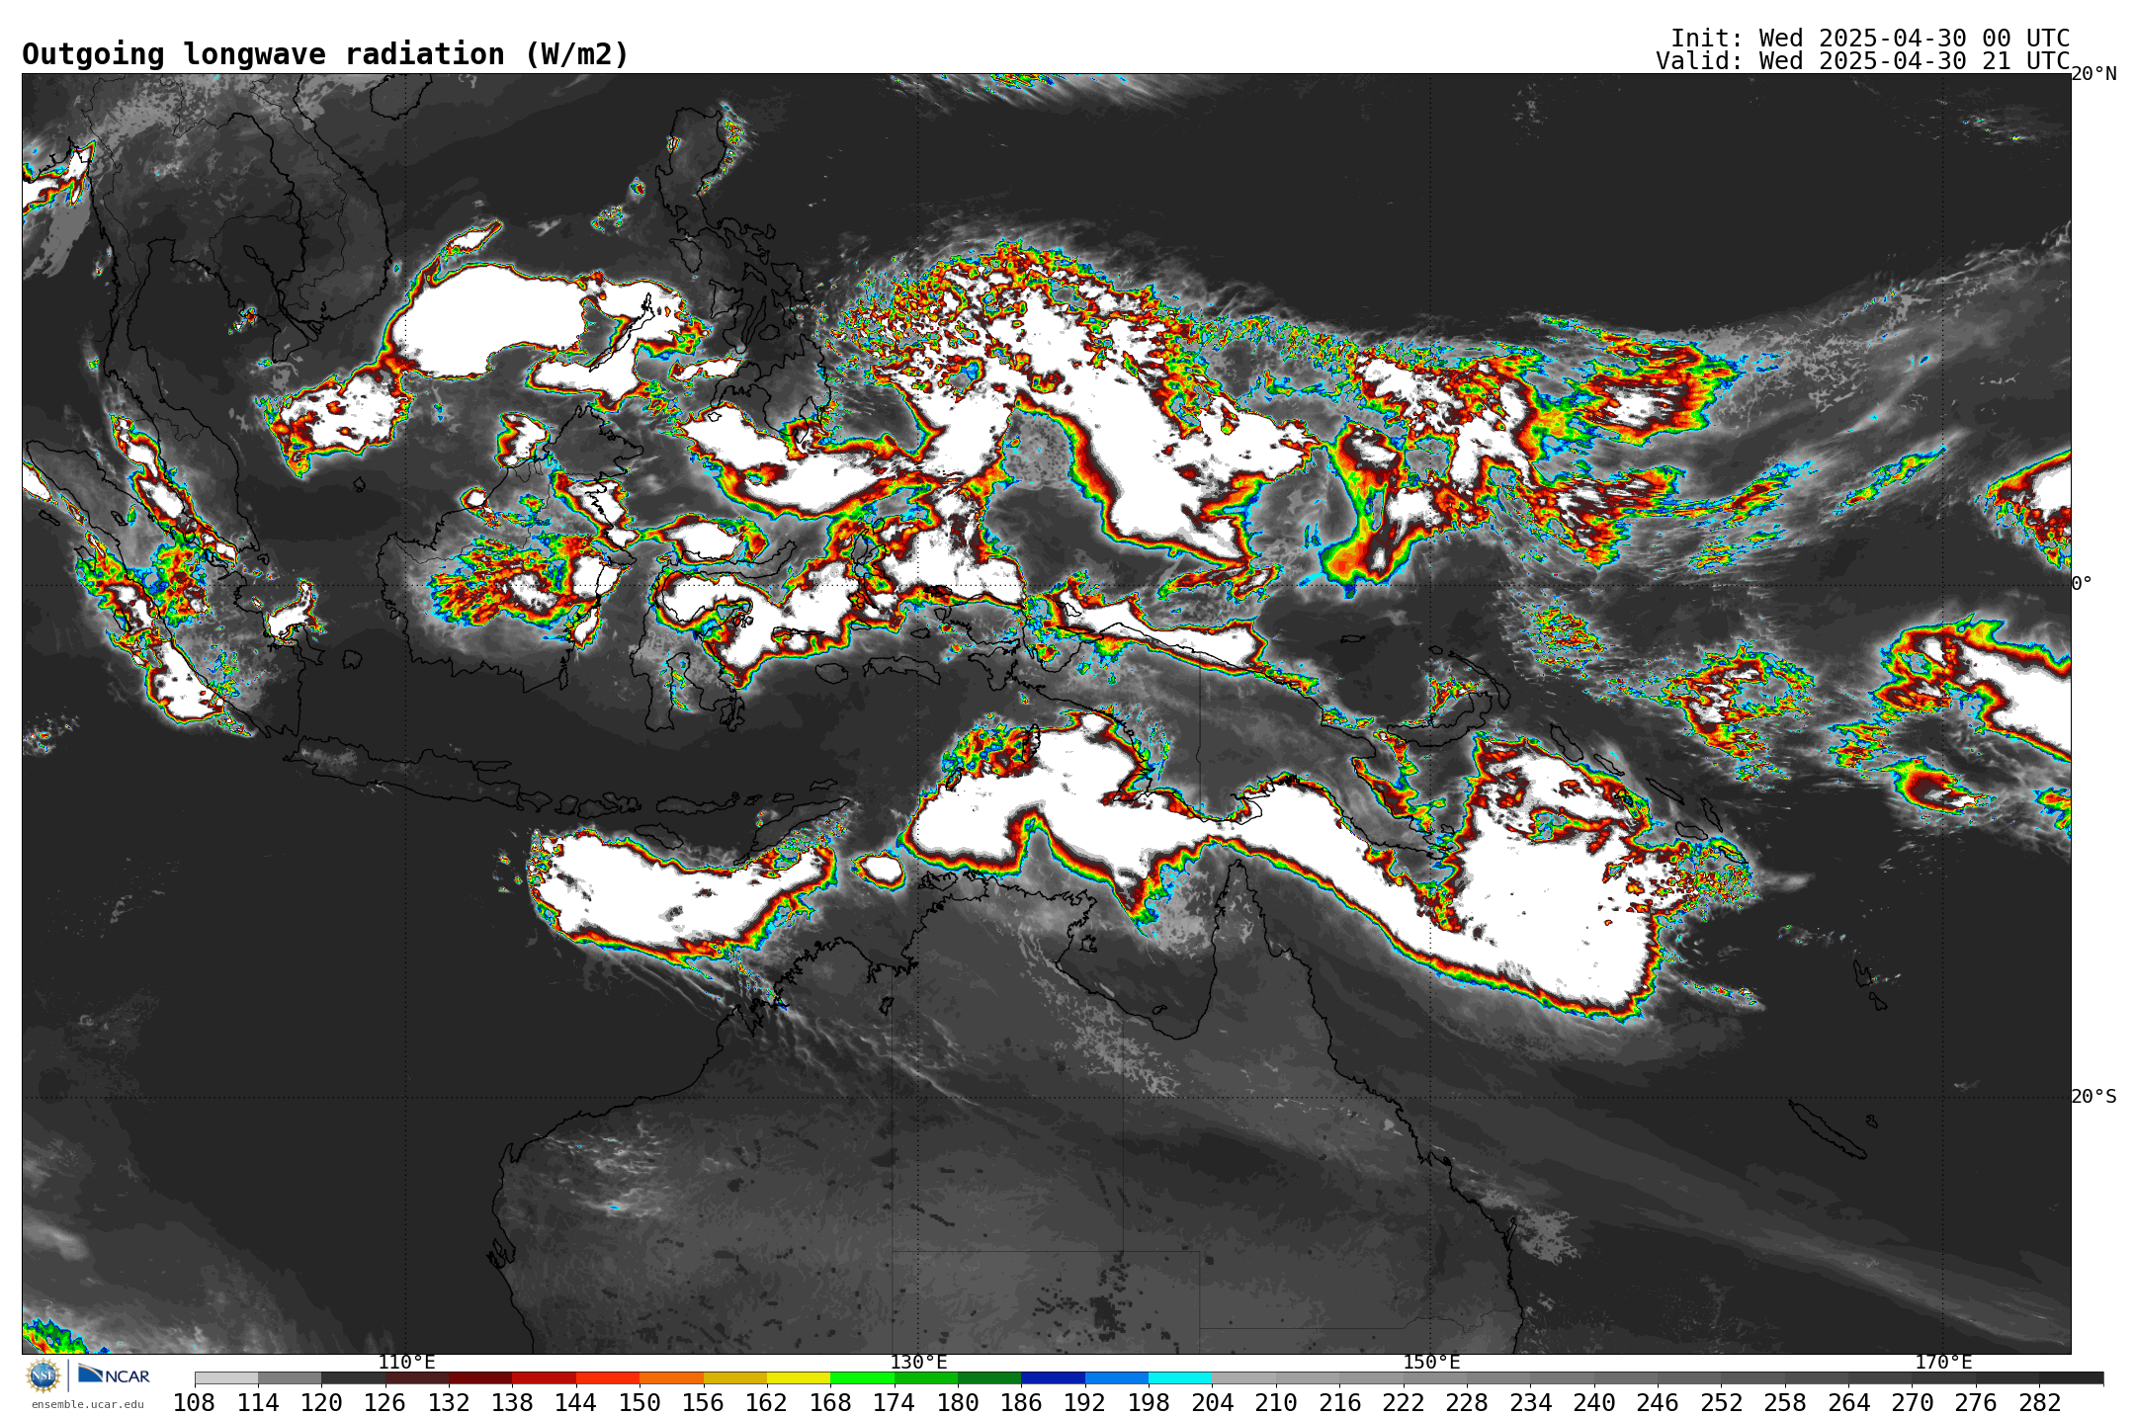Click the colorbar label '252'
Viewport: 2135px width, 1416px height.
[x=1721, y=1403]
